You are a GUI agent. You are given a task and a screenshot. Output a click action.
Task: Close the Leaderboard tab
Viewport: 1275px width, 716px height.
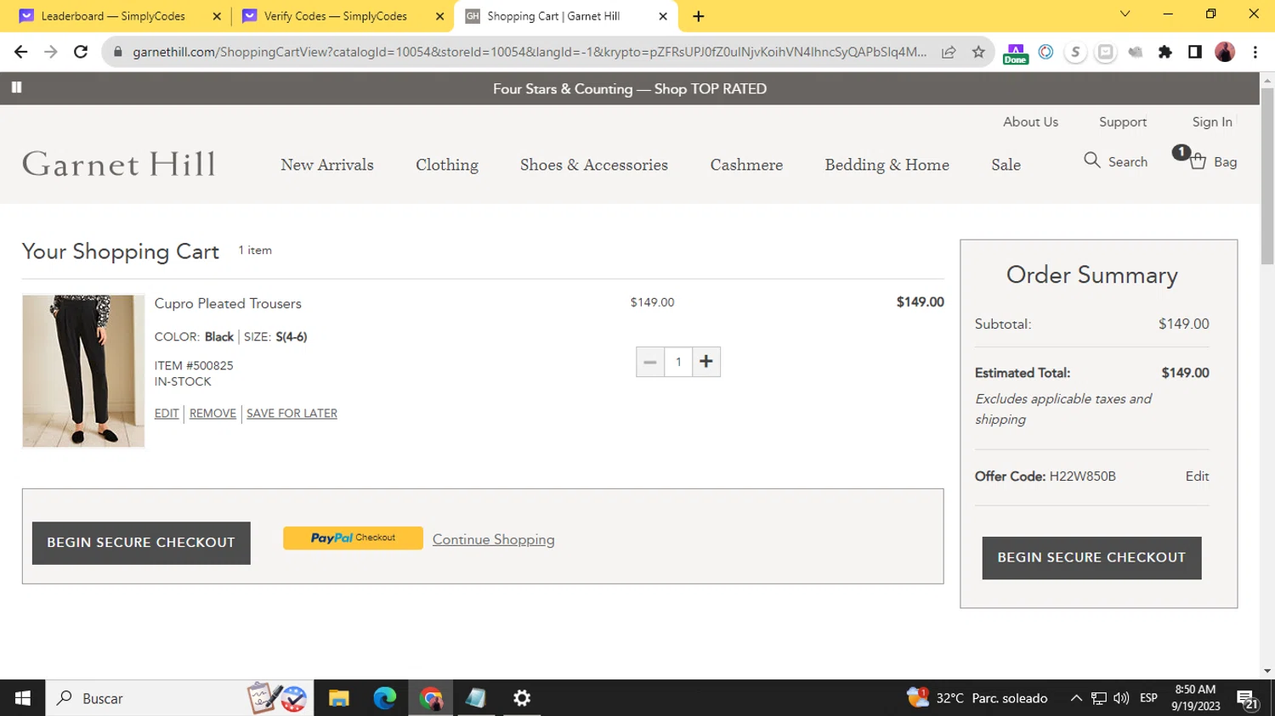click(x=217, y=16)
